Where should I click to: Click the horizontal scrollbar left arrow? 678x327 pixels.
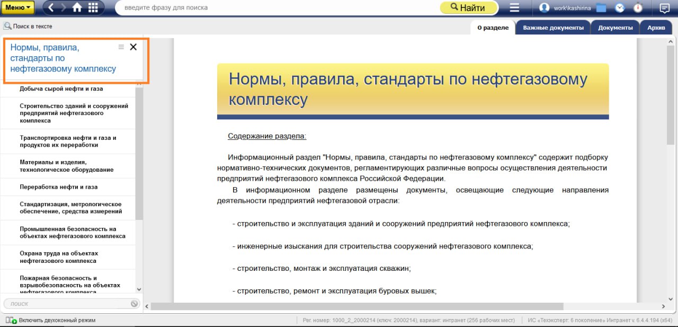(148, 306)
